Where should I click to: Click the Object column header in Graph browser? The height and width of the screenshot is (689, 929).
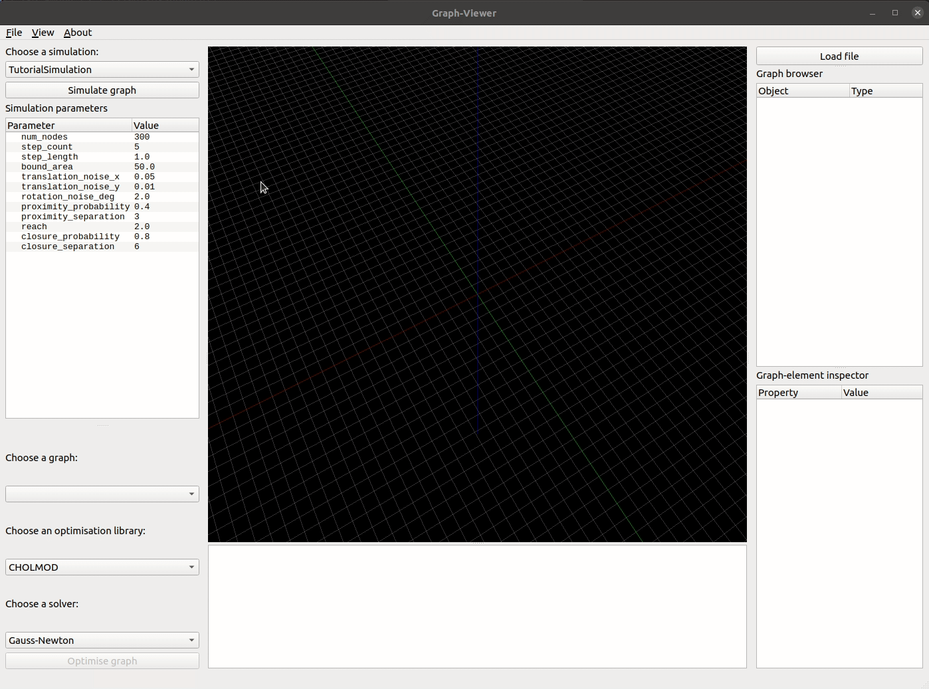pos(803,90)
